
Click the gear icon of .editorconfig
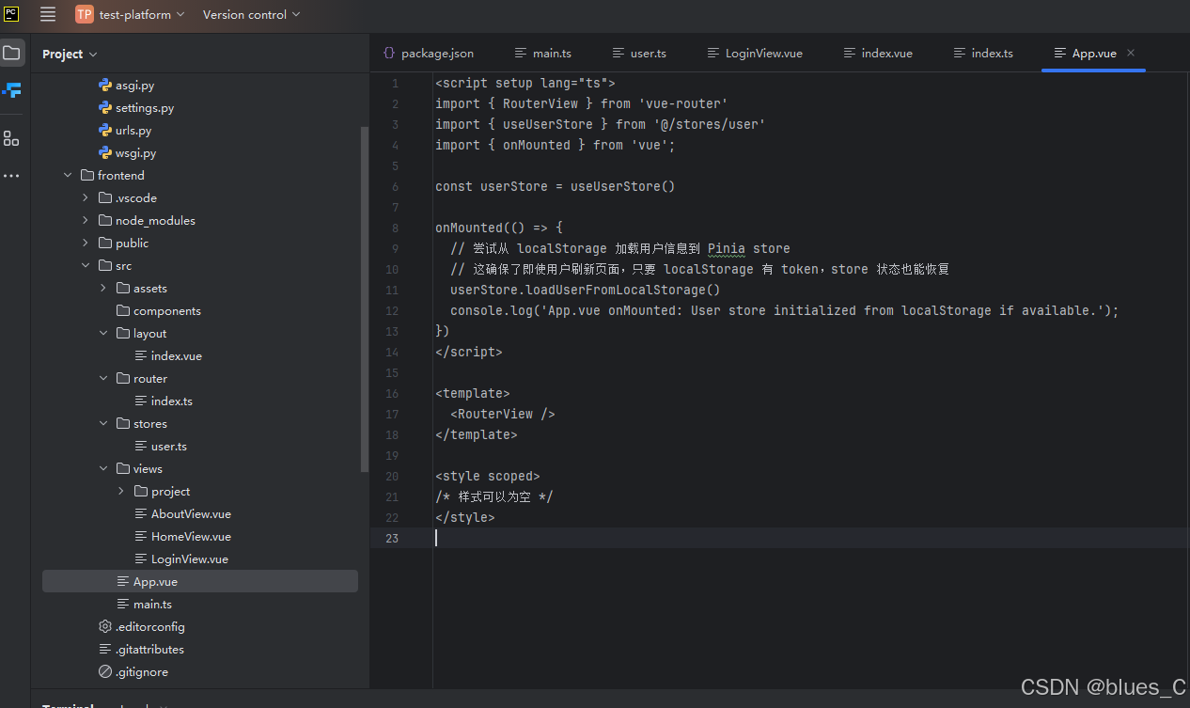click(x=105, y=627)
